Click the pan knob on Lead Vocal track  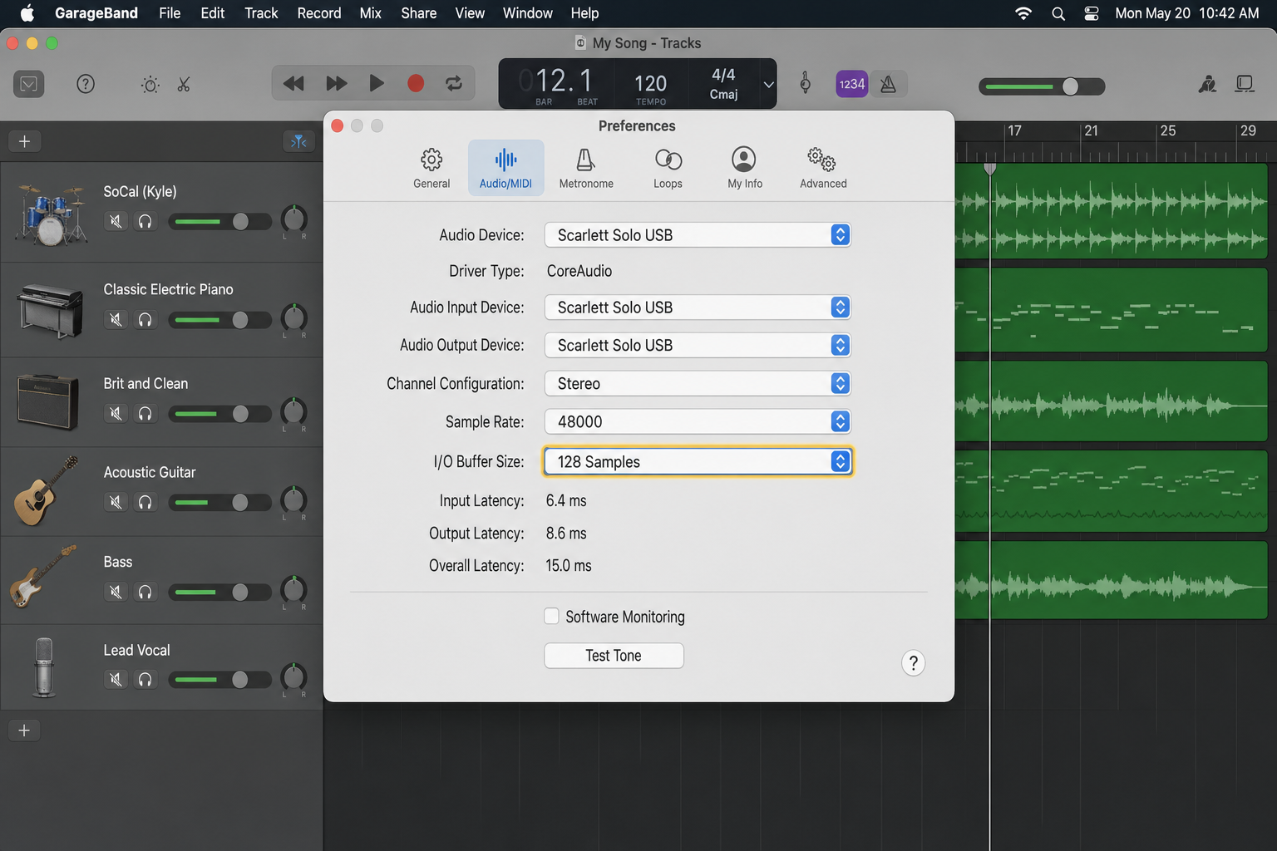click(x=293, y=677)
